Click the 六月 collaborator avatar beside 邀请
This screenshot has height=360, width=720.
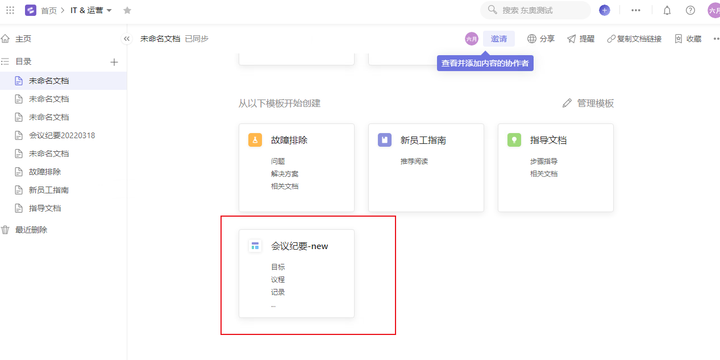(x=472, y=39)
